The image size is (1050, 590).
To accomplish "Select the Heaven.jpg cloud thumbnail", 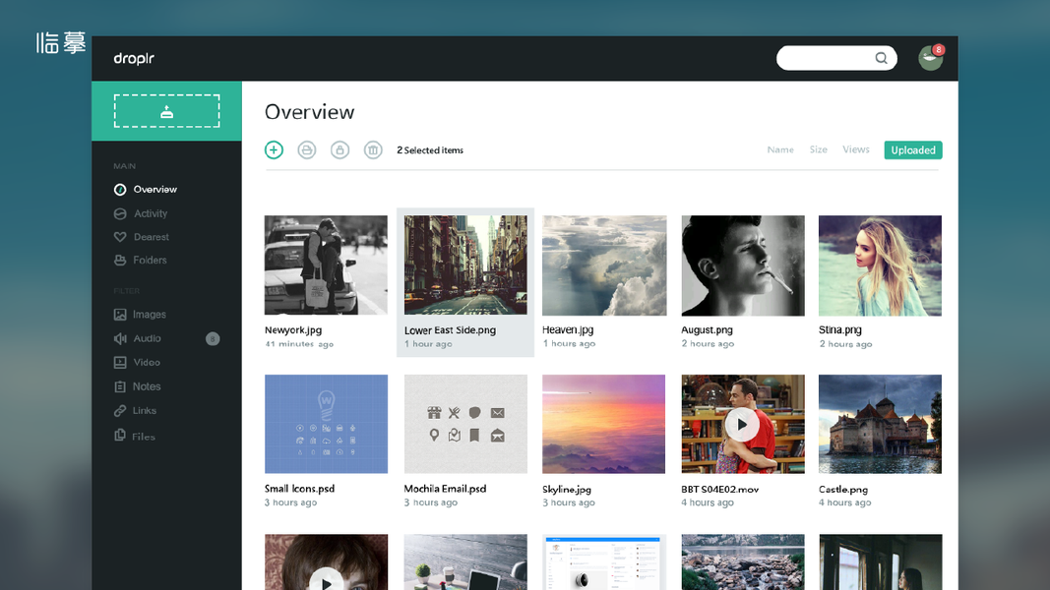I will pyautogui.click(x=604, y=265).
